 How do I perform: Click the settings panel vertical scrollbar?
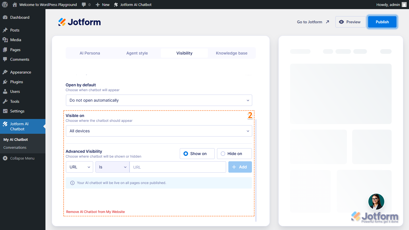coord(256,170)
